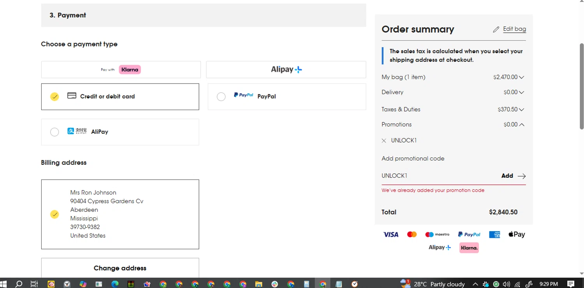Click the scrollbar down arrow

click(x=582, y=274)
